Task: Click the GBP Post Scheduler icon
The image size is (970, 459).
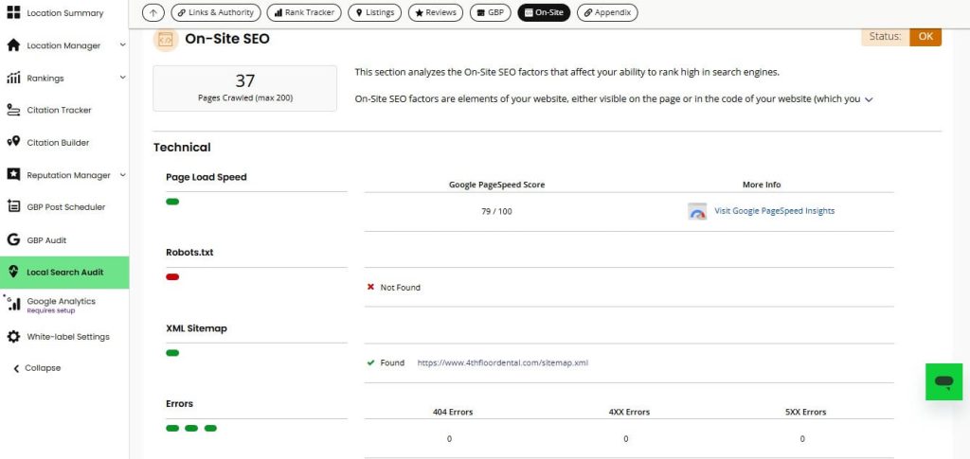Action: pyautogui.click(x=13, y=207)
